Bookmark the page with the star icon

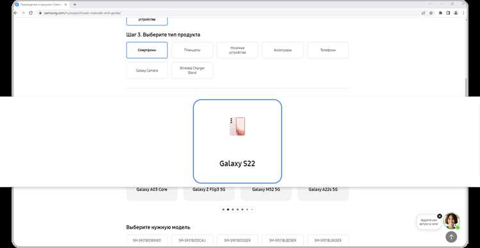431,13
